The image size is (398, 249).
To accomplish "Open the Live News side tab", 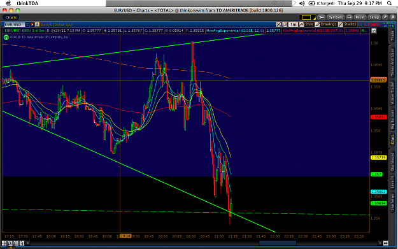I will click(x=393, y=203).
